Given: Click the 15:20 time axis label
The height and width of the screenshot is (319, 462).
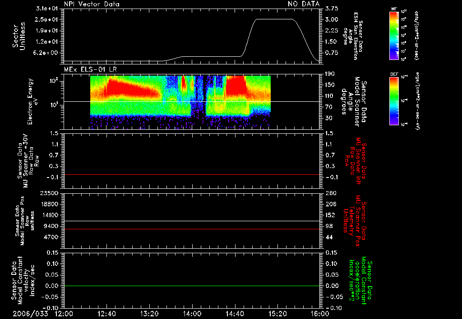Looking at the screenshot, I should point(277,314).
